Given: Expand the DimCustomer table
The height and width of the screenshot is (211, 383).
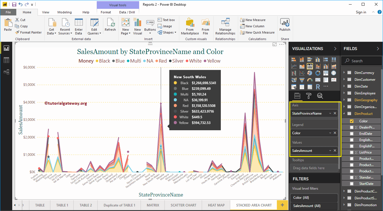Looking at the screenshot, I should [343, 79].
